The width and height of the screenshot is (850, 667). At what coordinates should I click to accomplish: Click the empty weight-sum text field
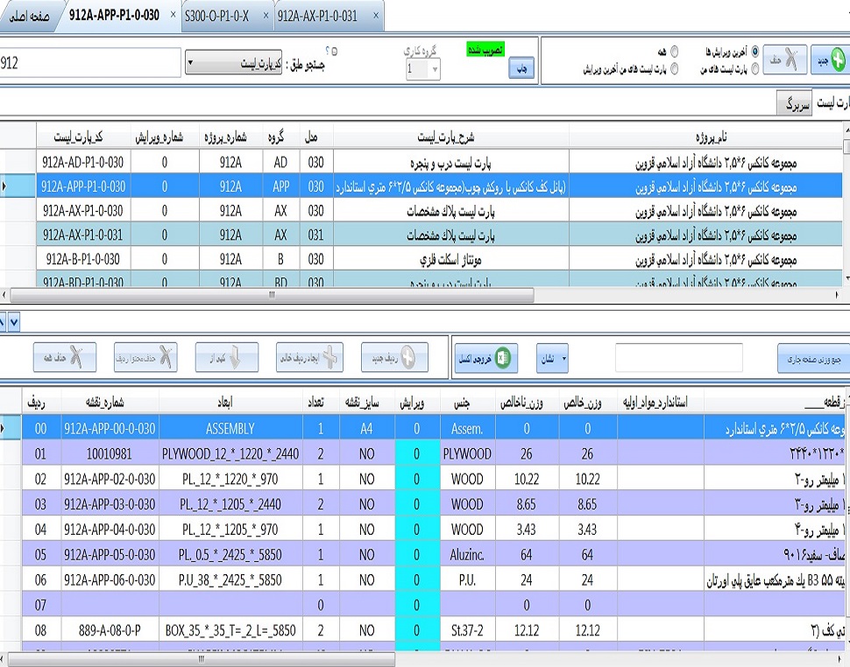pyautogui.click(x=679, y=358)
